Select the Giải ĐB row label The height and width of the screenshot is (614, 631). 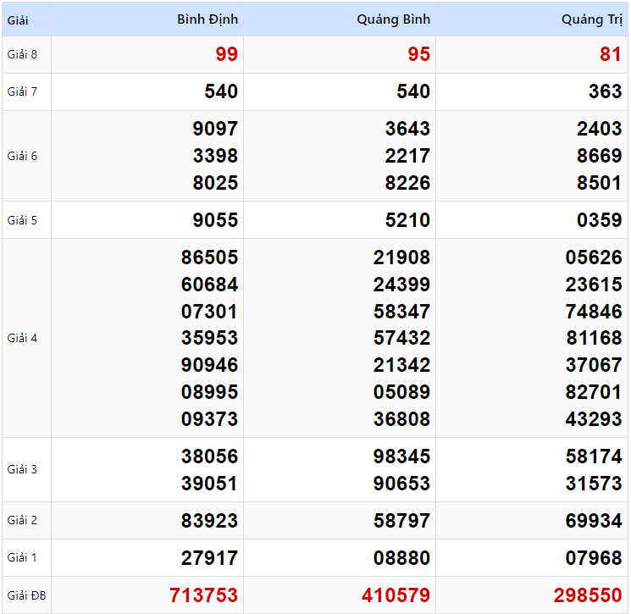[x=25, y=595]
